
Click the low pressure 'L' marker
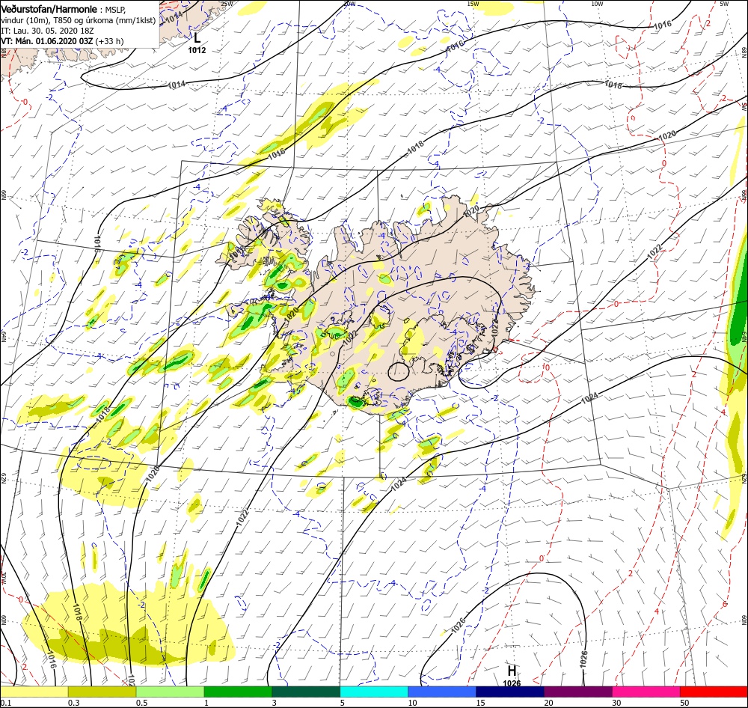point(197,37)
